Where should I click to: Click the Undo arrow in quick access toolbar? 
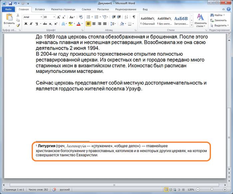[15, 3]
